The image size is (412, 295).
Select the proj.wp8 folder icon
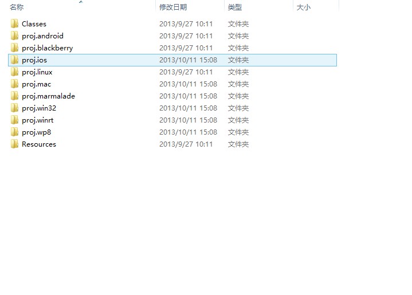[x=14, y=132]
